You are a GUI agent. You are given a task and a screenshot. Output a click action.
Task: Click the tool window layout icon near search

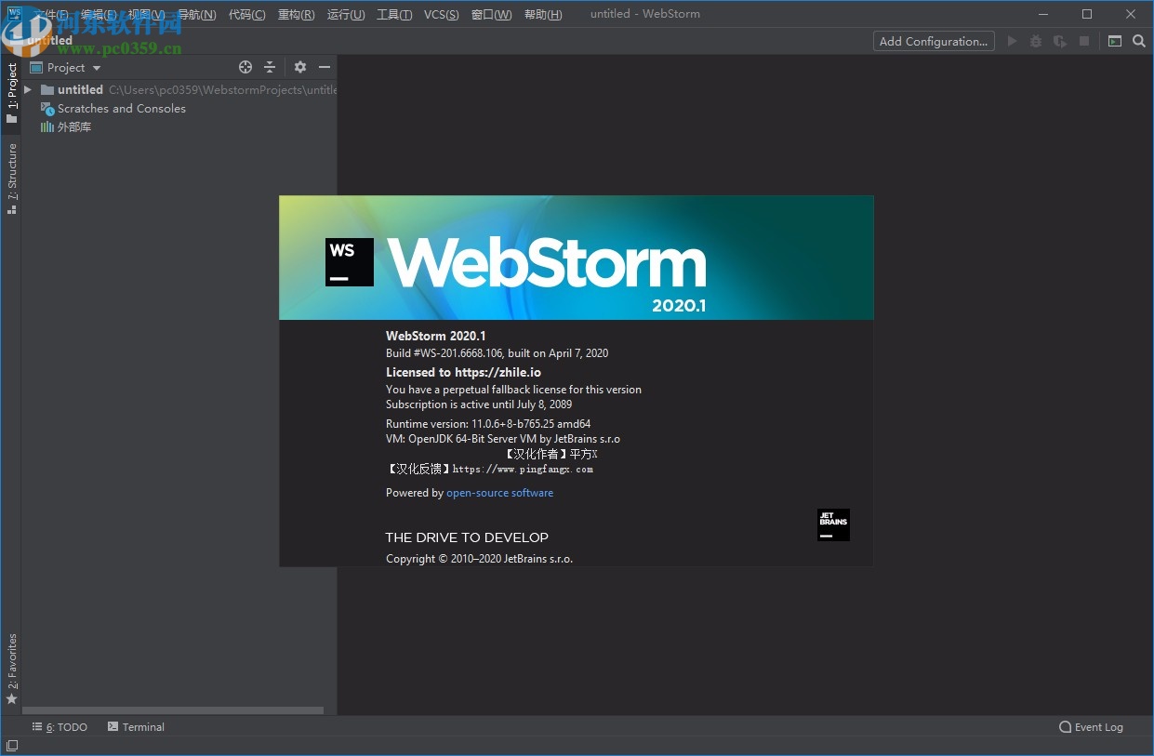coord(1115,41)
